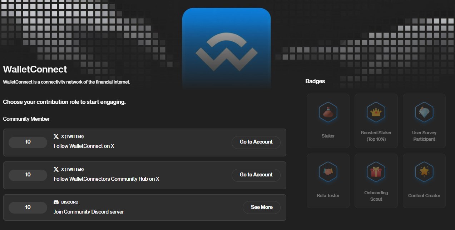Select the User Survey Participant diamond icon
The width and height of the screenshot is (455, 230).
tap(424, 112)
